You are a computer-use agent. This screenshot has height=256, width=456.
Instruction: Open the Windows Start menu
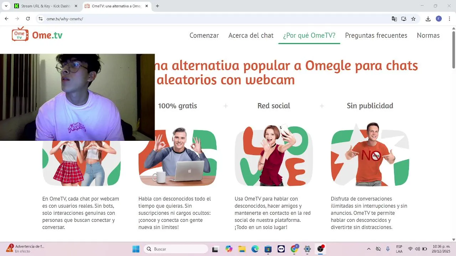pos(136,249)
